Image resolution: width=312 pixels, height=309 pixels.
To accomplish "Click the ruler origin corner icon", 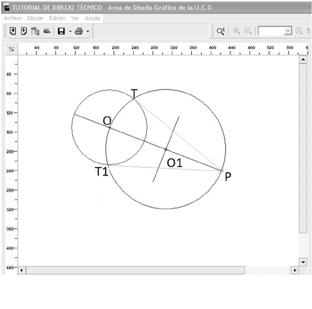I will [12, 49].
